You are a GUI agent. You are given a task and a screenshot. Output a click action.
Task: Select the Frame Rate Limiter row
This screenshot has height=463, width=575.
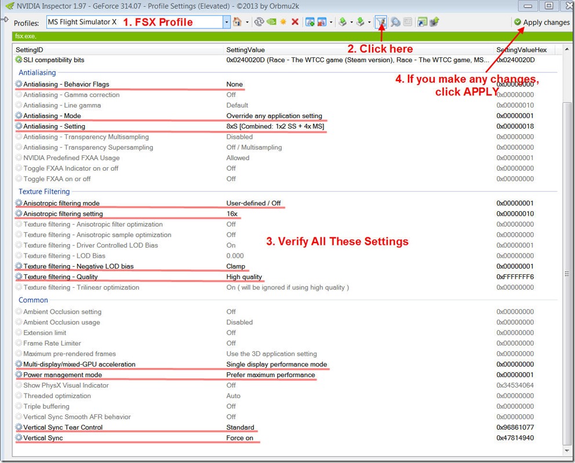[286, 343]
